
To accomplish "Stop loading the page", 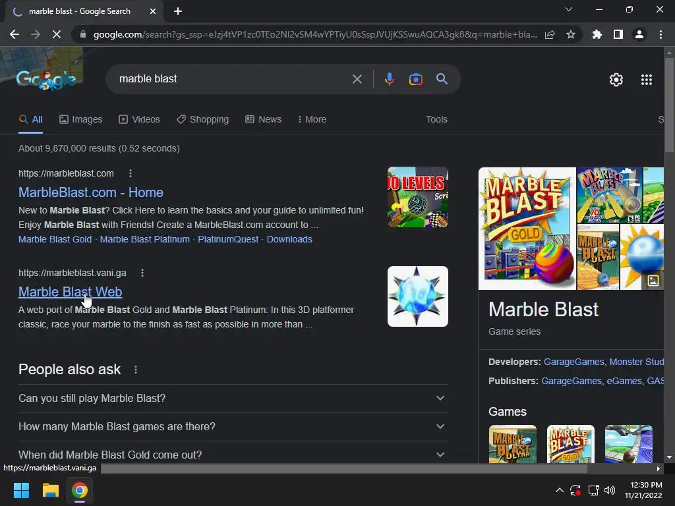I will click(x=57, y=34).
